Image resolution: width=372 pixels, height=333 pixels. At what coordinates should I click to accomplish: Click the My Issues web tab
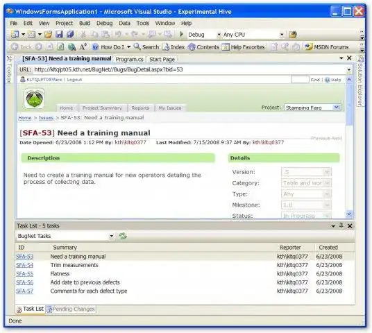170,108
